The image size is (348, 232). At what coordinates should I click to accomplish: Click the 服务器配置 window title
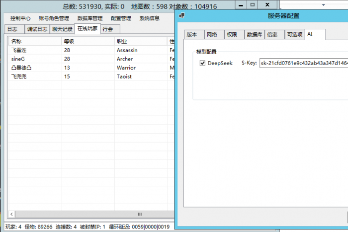click(x=283, y=16)
